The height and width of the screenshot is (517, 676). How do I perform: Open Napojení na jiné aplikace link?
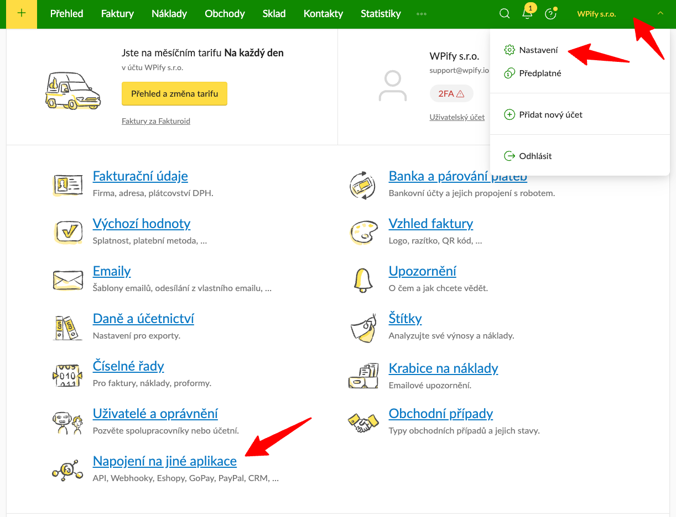(x=164, y=461)
